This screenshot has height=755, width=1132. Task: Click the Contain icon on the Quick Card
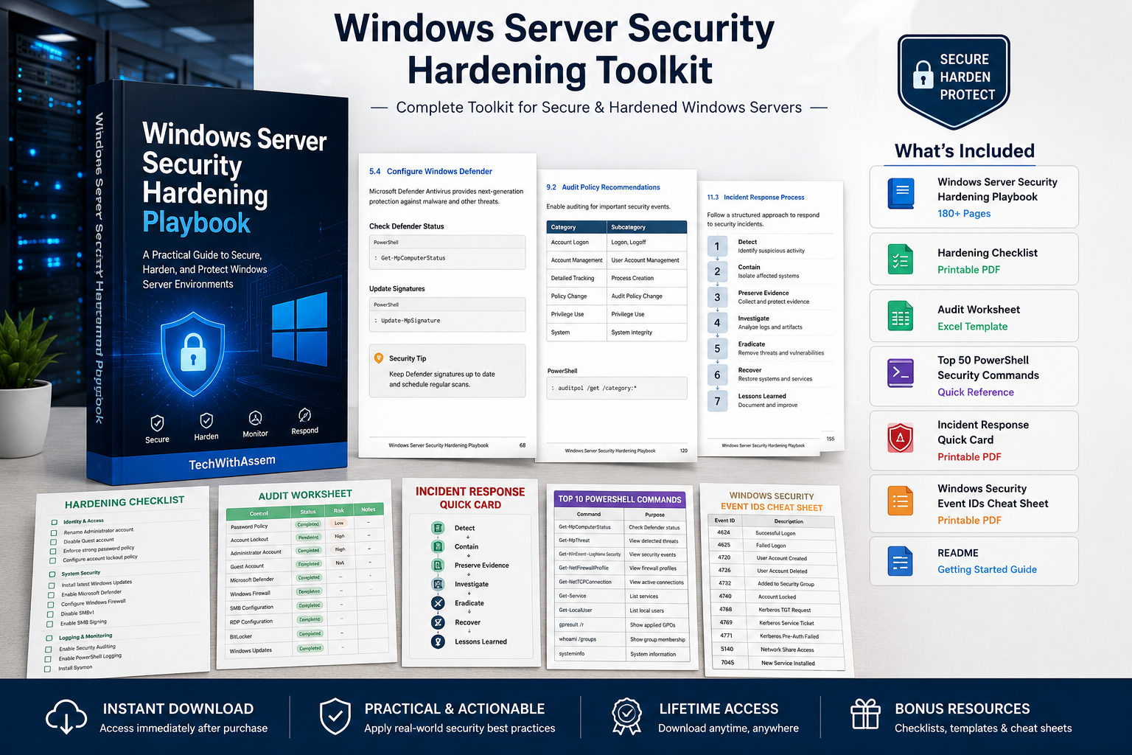tap(439, 546)
